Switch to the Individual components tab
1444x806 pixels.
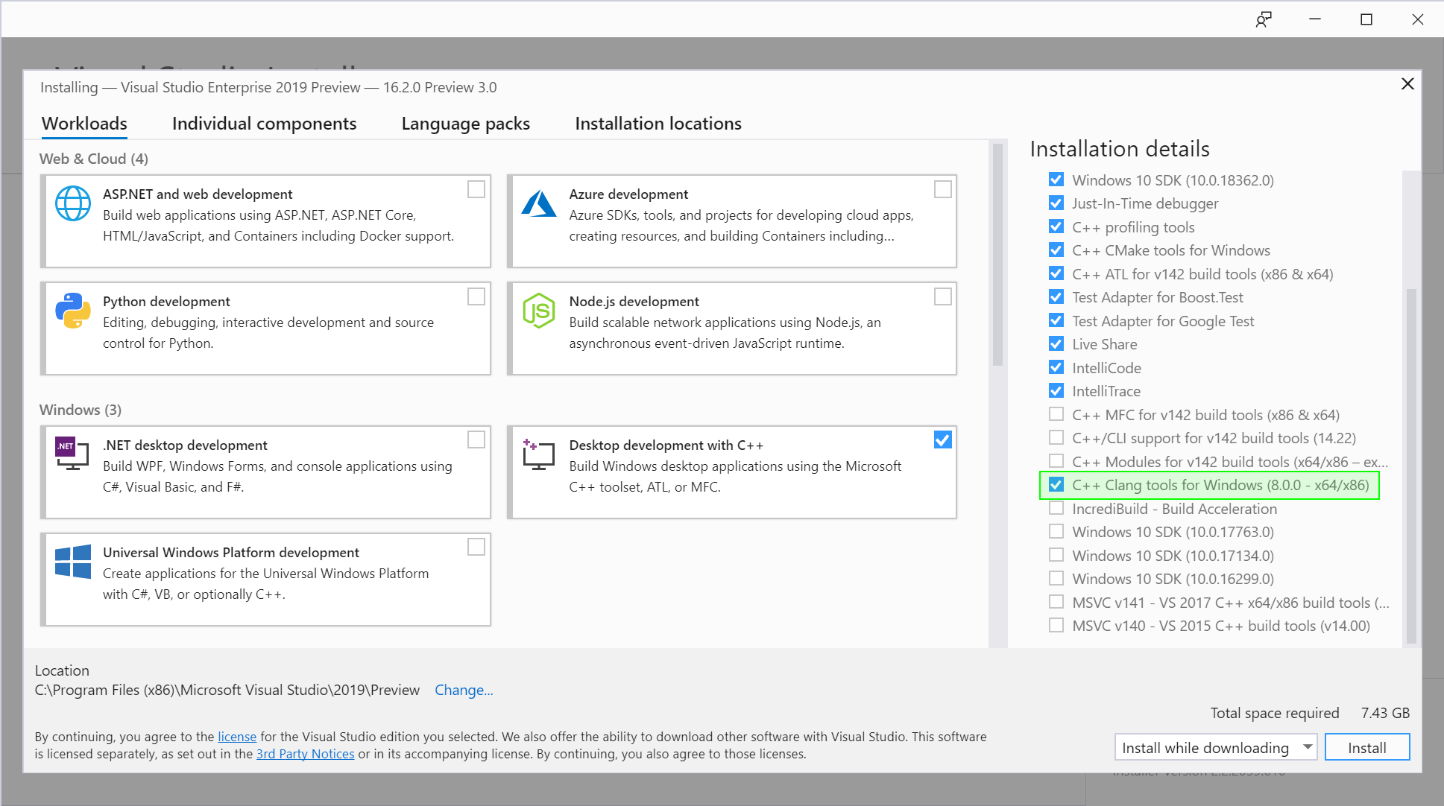coord(264,123)
